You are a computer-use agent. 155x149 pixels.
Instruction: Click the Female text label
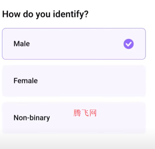point(26,81)
